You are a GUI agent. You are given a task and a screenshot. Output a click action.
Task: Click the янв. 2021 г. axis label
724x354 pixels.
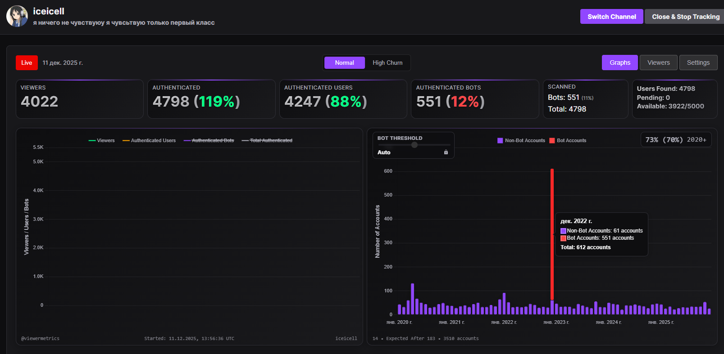coord(451,322)
